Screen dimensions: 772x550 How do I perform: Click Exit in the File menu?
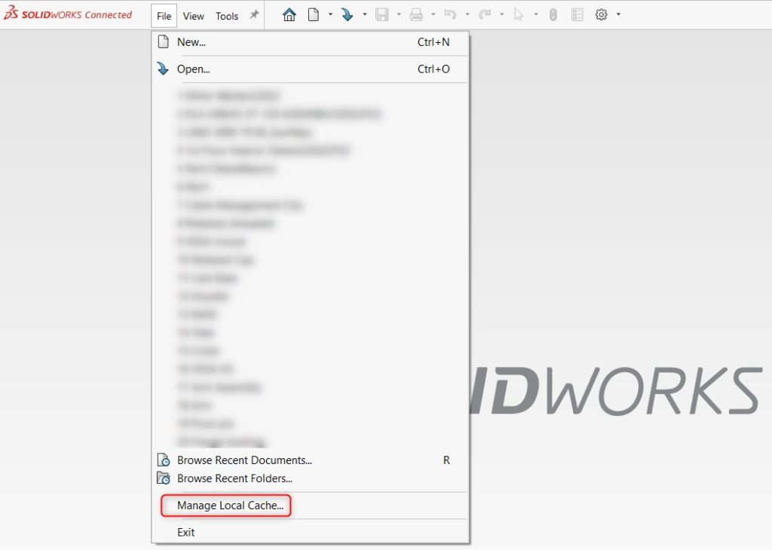point(310,532)
